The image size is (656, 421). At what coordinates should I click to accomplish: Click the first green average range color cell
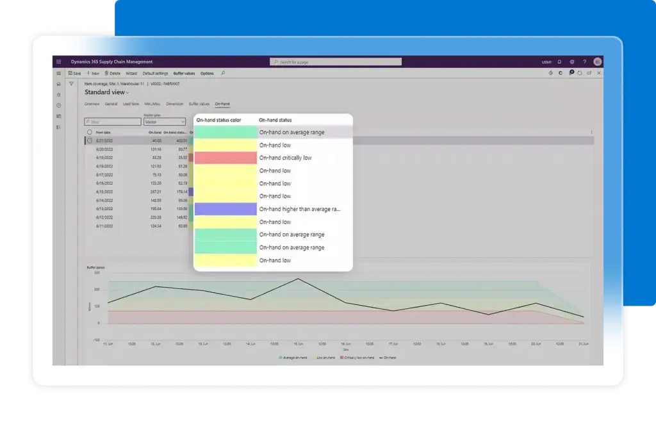tap(225, 132)
